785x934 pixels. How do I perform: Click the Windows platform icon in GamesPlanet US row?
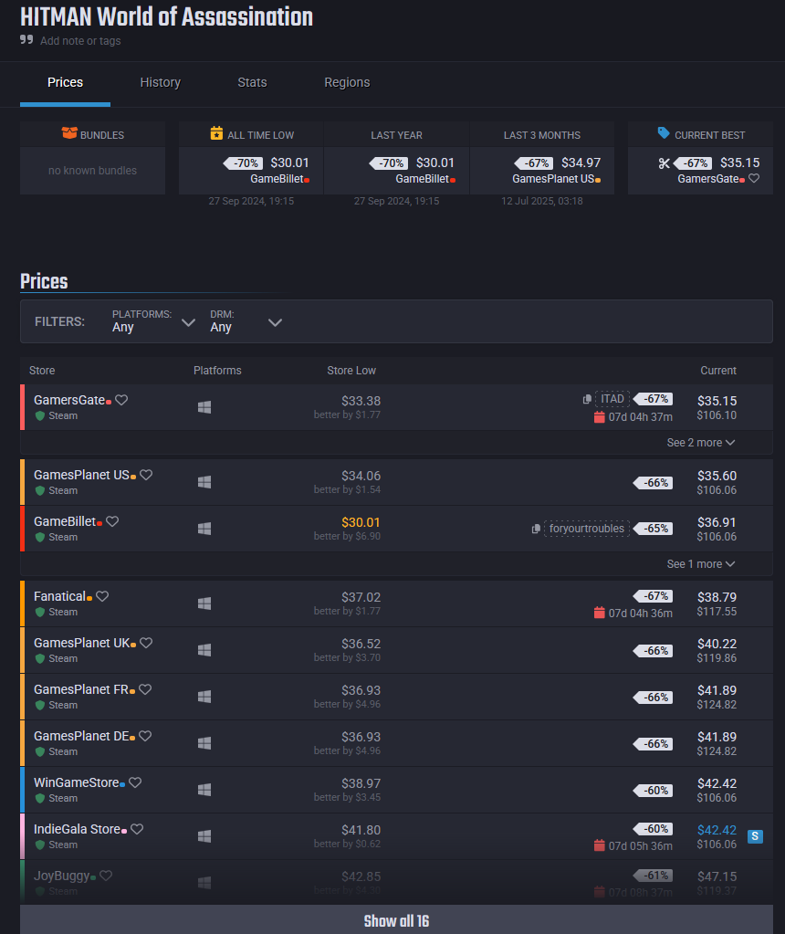click(204, 482)
